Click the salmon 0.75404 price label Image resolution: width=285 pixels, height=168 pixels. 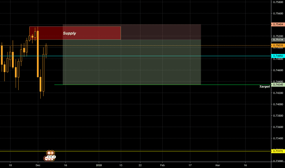(x=278, y=24)
